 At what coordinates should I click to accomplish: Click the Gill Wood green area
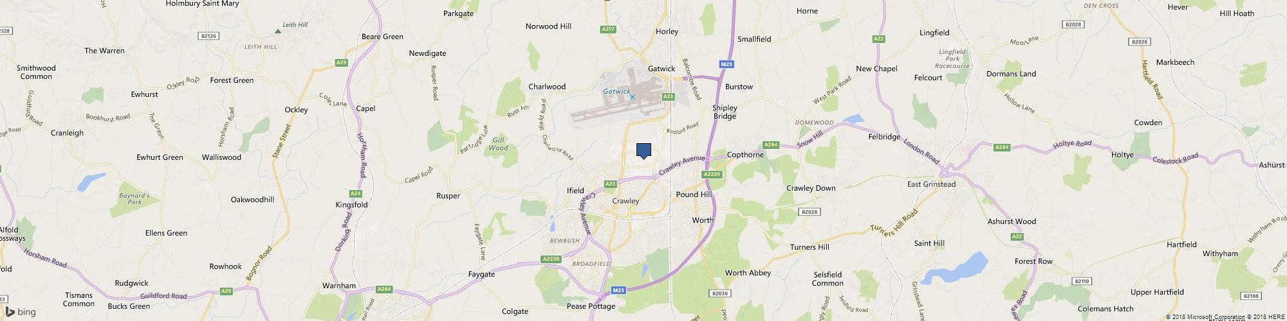tap(499, 143)
